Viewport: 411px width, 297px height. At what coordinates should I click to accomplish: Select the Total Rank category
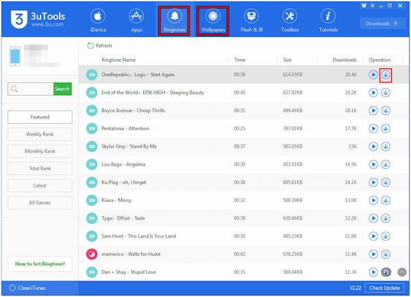[x=40, y=168]
